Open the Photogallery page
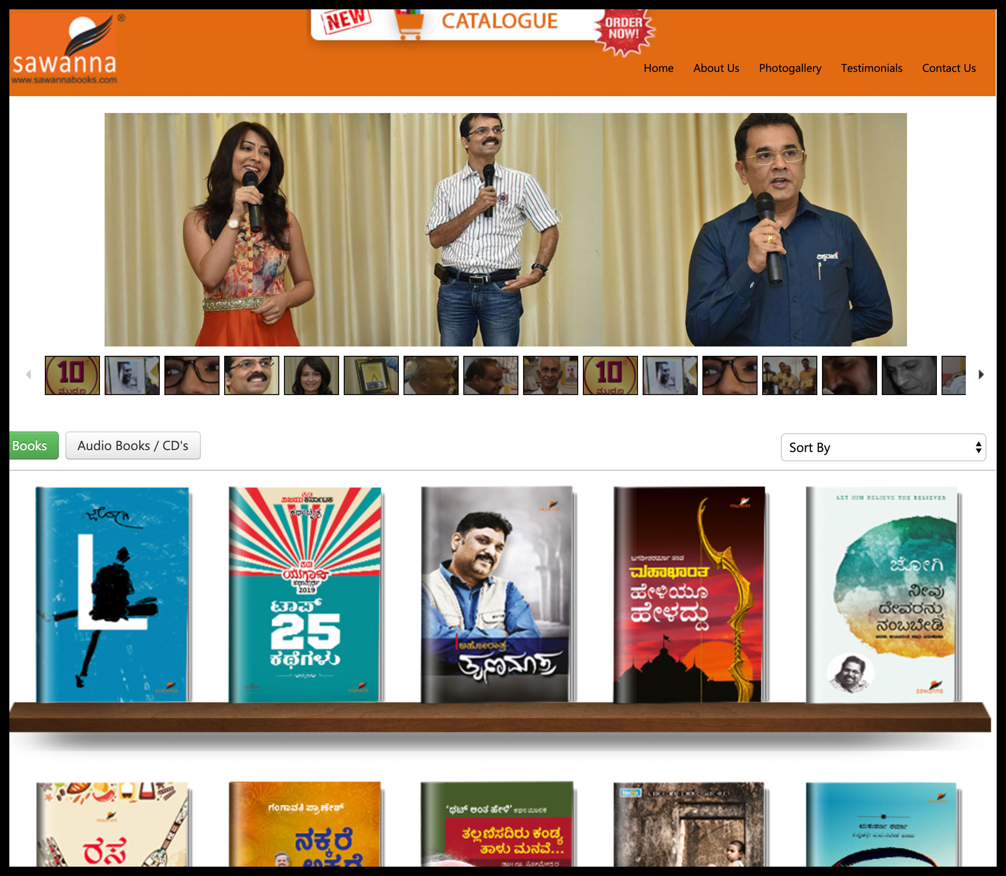 point(789,68)
